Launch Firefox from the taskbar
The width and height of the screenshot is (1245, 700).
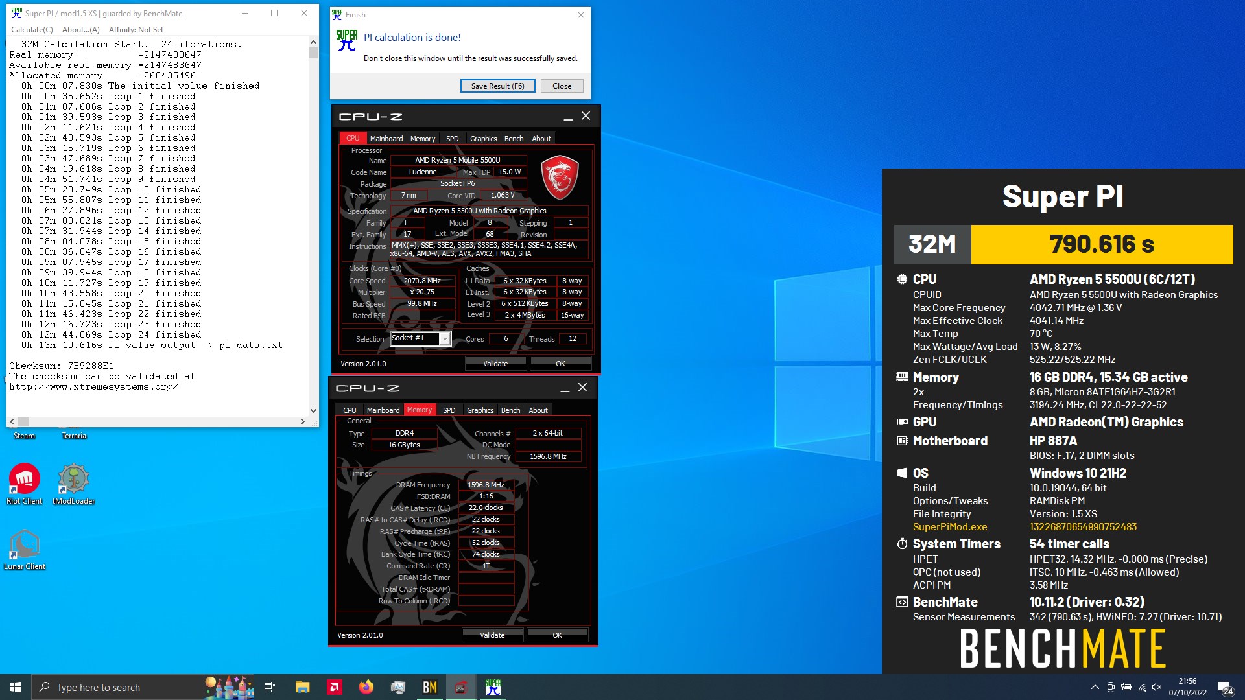[366, 687]
